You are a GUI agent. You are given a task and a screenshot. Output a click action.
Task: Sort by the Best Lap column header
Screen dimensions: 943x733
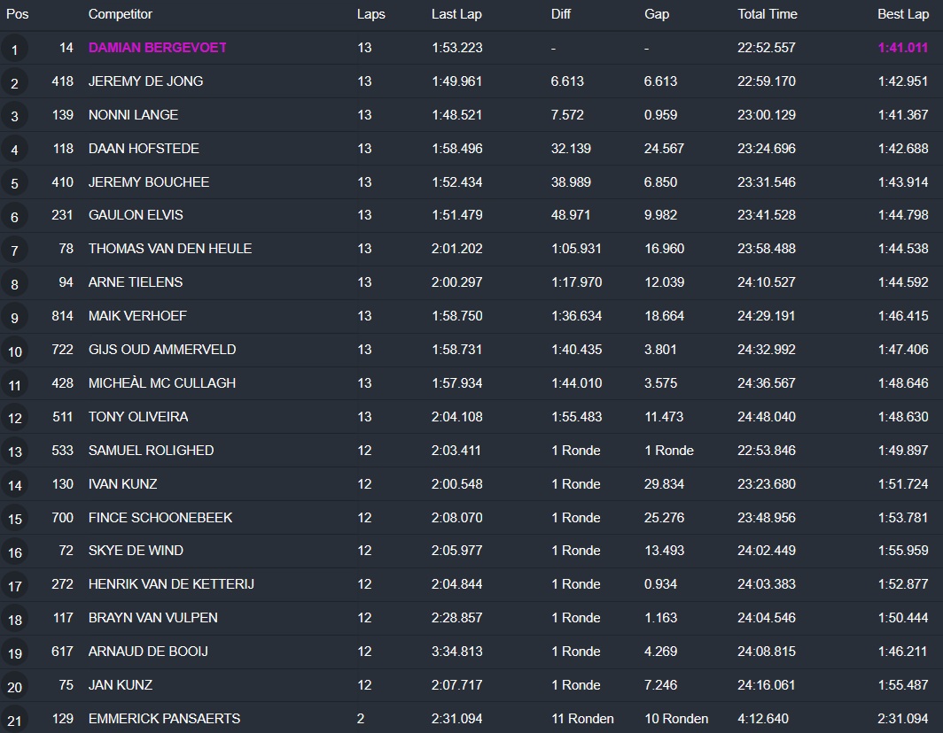[x=902, y=14]
